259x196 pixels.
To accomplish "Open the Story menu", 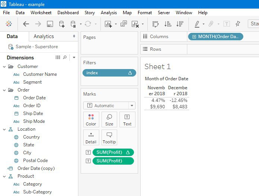I will pos(90,13).
